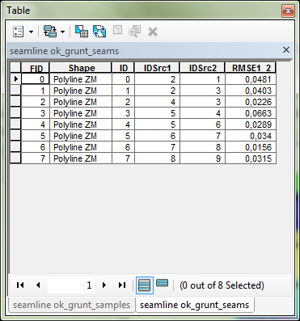Screen dimensions: 300x321
Task: Click Polyline ZM cell in FID 6 row
Action: [81, 147]
